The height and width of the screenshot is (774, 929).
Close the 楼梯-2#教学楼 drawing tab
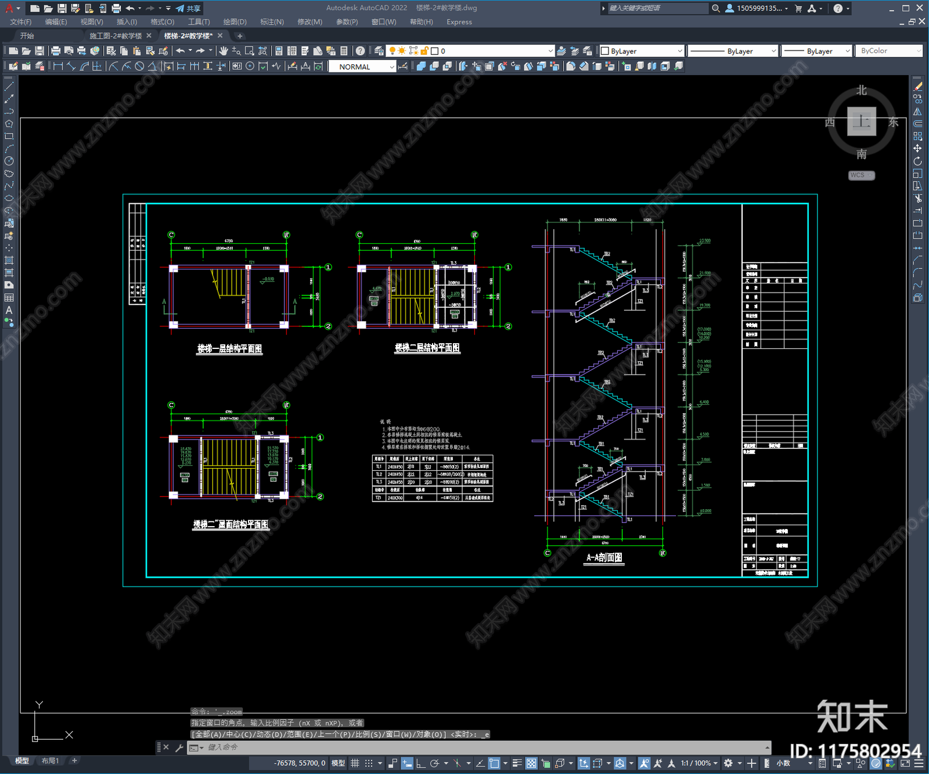(220, 36)
